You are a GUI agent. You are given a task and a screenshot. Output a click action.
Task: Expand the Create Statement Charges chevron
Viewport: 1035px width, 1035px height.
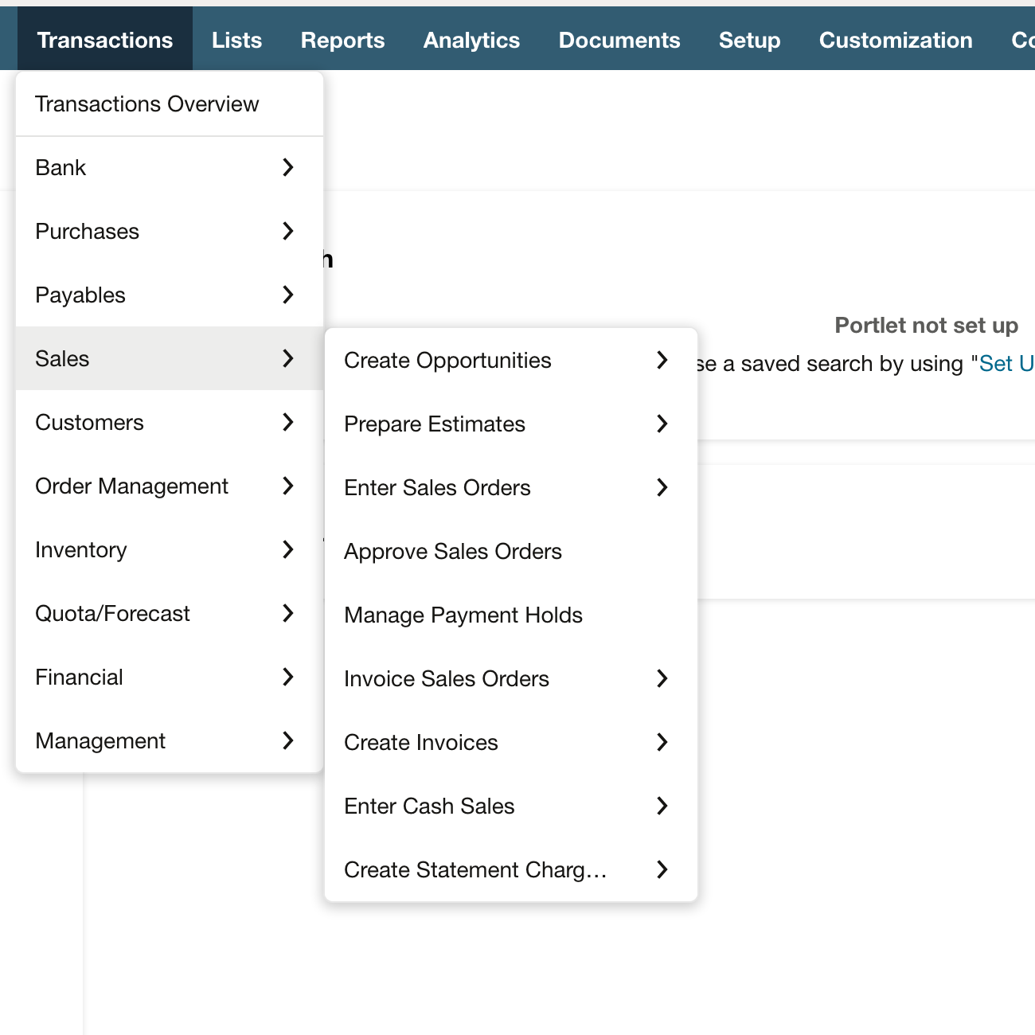pyautogui.click(x=662, y=869)
